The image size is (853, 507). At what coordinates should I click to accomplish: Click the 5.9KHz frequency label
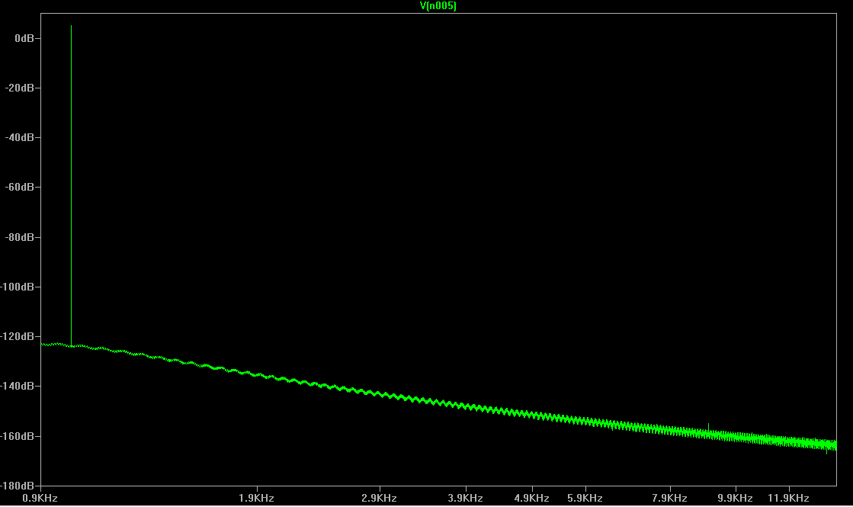[585, 499]
